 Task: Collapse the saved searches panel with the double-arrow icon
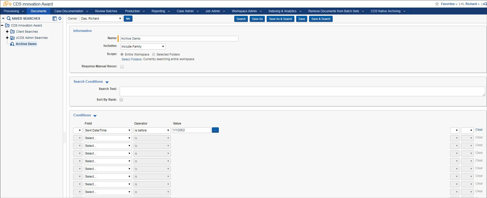click(3, 19)
